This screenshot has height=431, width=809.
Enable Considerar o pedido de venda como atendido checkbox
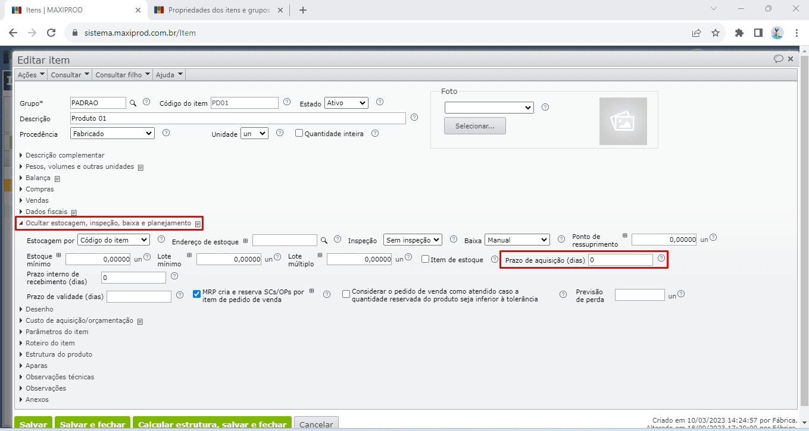pos(346,294)
